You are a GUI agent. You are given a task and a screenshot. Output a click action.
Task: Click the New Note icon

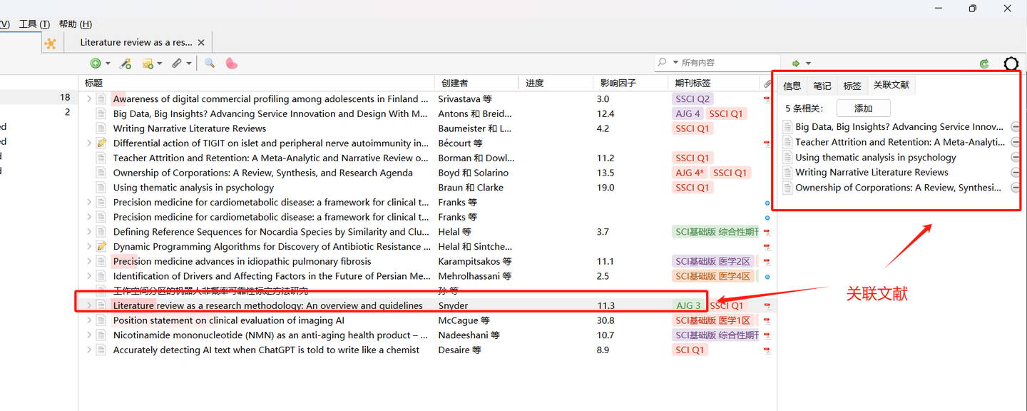tap(148, 64)
